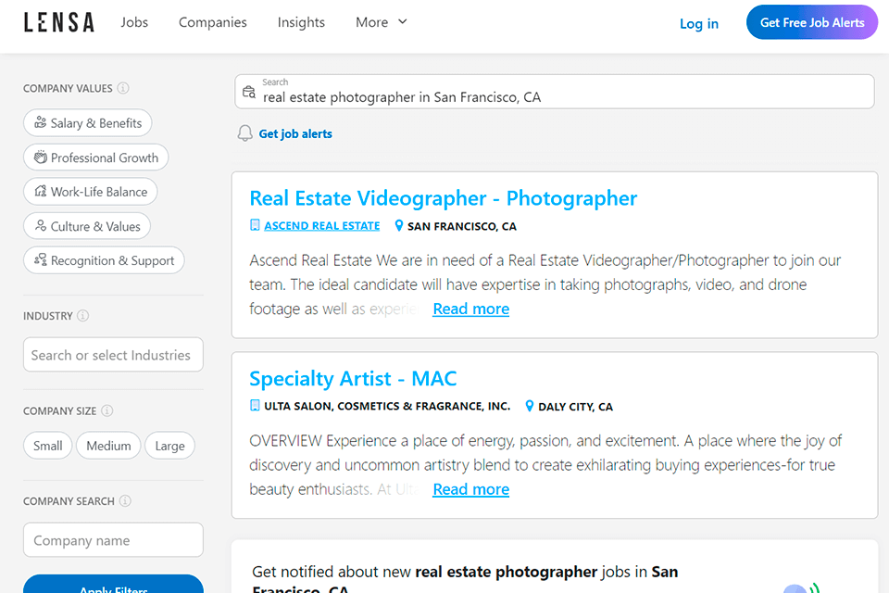The width and height of the screenshot is (889, 593).
Task: Click the COMPANY SIZE heading text
Action: (59, 411)
